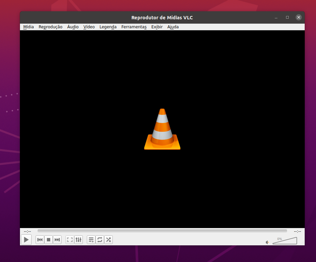316x262 pixels.
Task: Toggle loop repeat mode
Action: click(100, 240)
